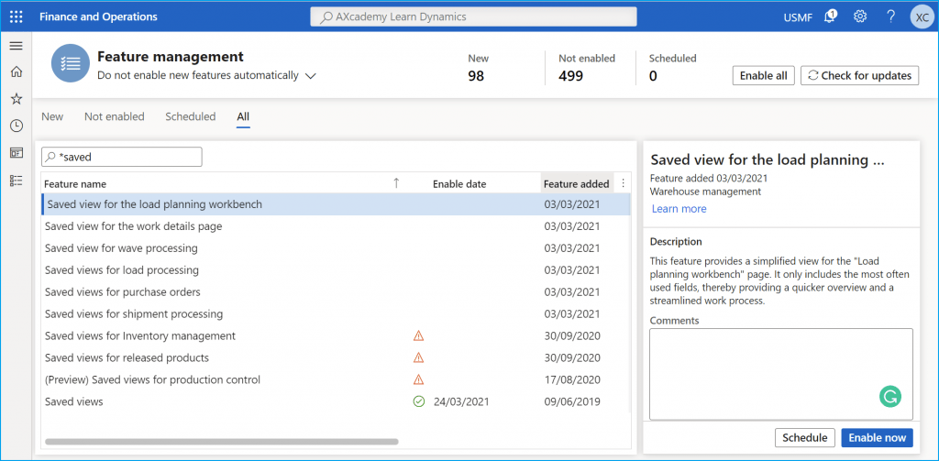This screenshot has width=939, height=461.
Task: Click the Enable now button
Action: (x=878, y=438)
